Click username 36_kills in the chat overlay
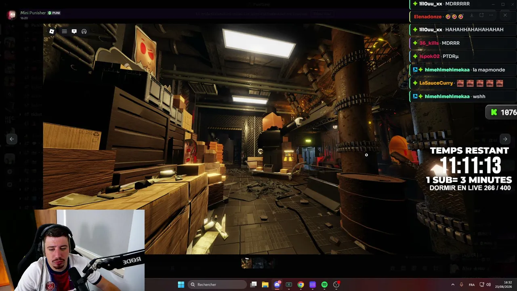Screen dimensions: 517x291 pos(429,43)
